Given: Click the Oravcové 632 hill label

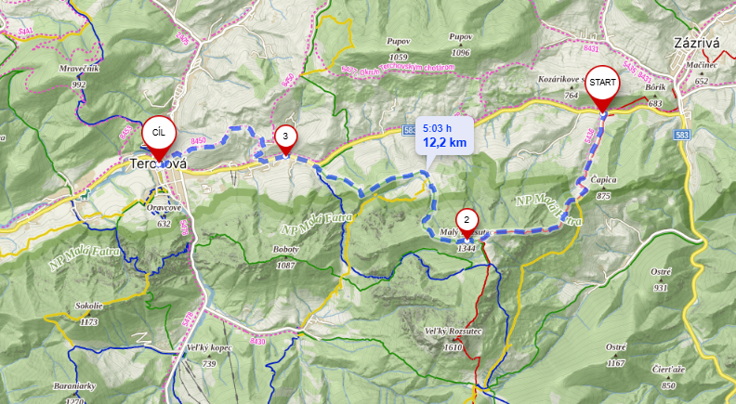Looking at the screenshot, I should [164, 215].
